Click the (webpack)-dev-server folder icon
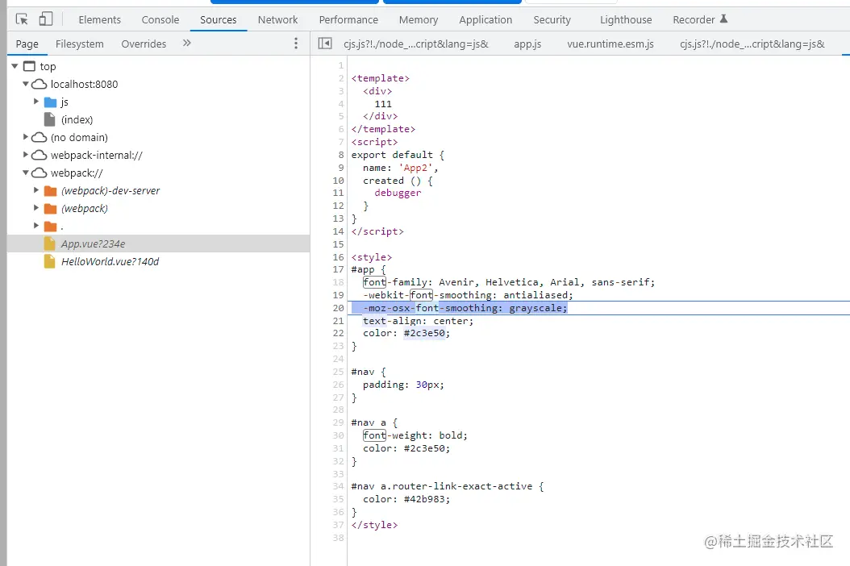 51,191
